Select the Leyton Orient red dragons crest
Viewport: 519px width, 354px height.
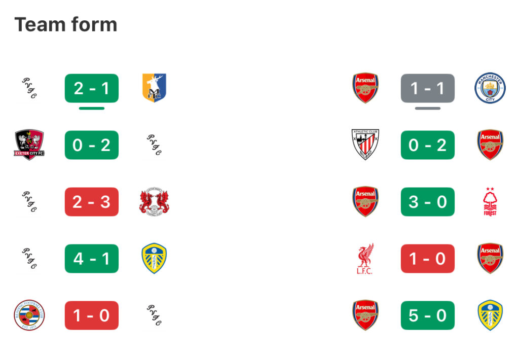(x=154, y=202)
